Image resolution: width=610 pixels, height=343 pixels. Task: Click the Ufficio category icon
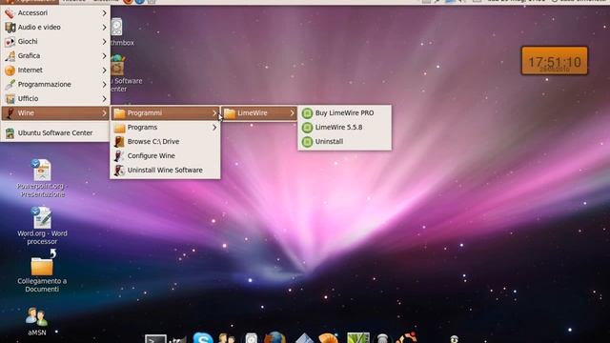[x=10, y=99]
